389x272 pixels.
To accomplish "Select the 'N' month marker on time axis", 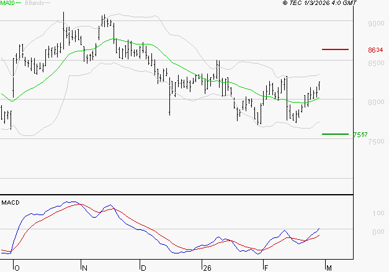I will tap(84, 268).
